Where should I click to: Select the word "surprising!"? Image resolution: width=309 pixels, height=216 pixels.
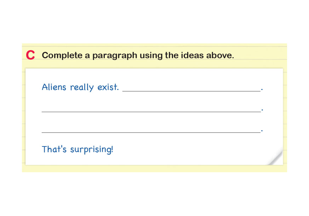[92, 150]
